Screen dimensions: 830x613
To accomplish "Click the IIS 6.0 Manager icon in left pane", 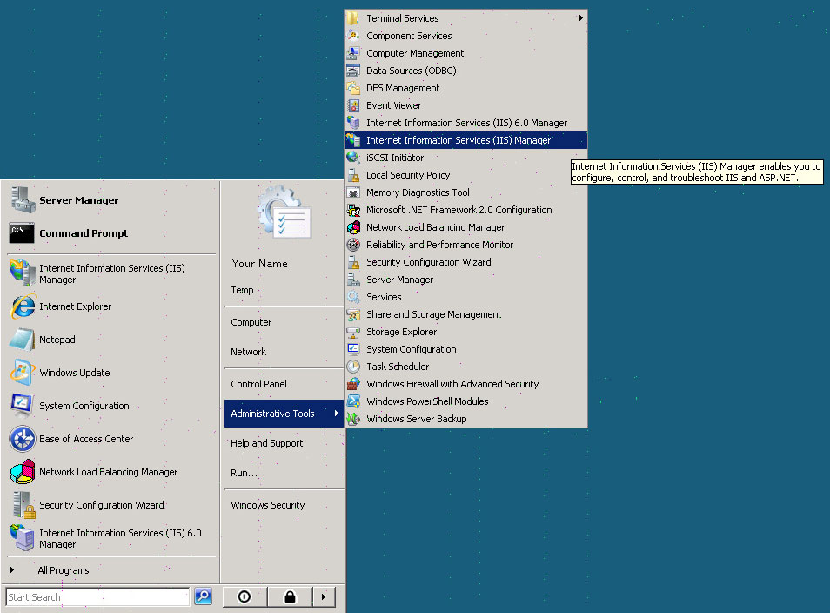I will coord(23,538).
